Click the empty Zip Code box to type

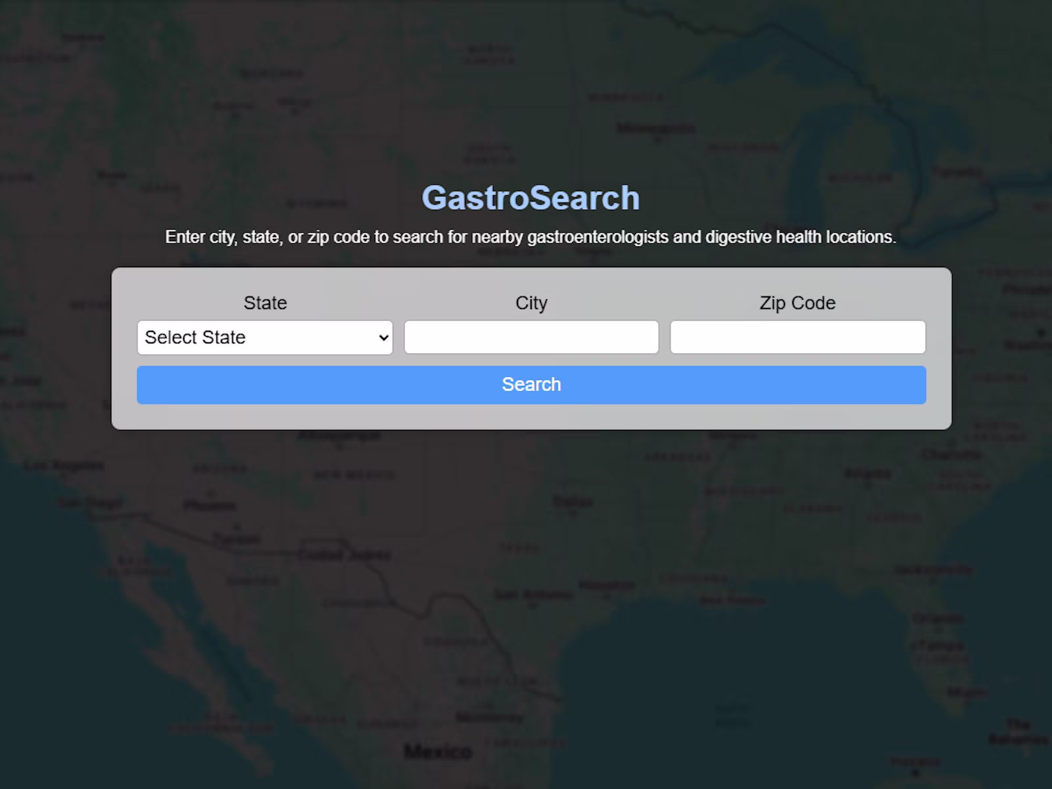point(798,337)
